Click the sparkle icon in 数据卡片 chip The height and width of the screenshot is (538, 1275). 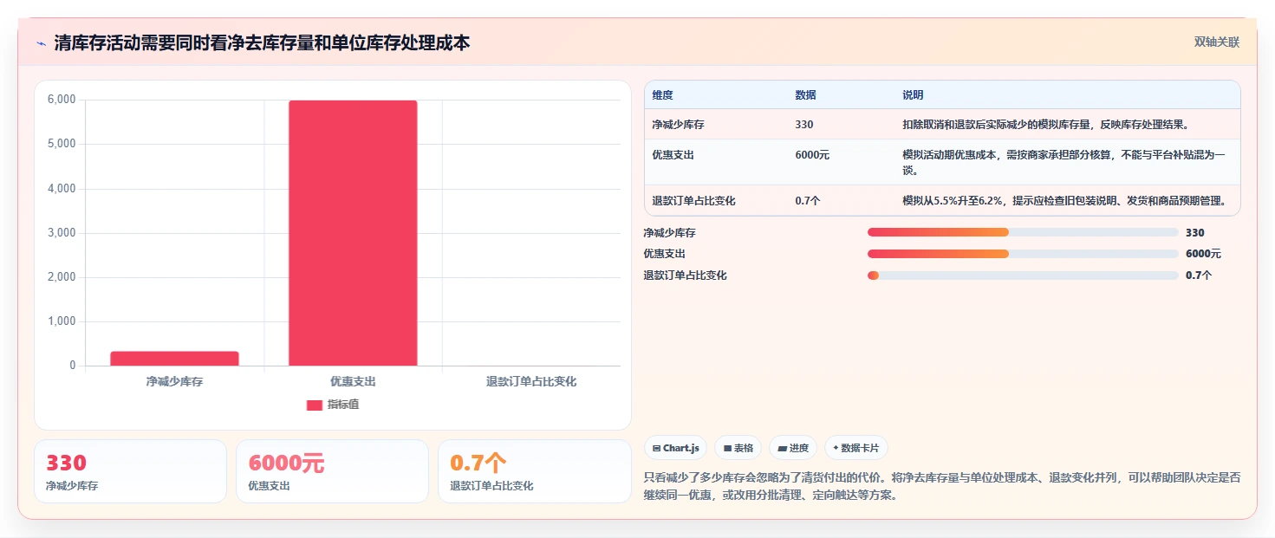point(836,449)
